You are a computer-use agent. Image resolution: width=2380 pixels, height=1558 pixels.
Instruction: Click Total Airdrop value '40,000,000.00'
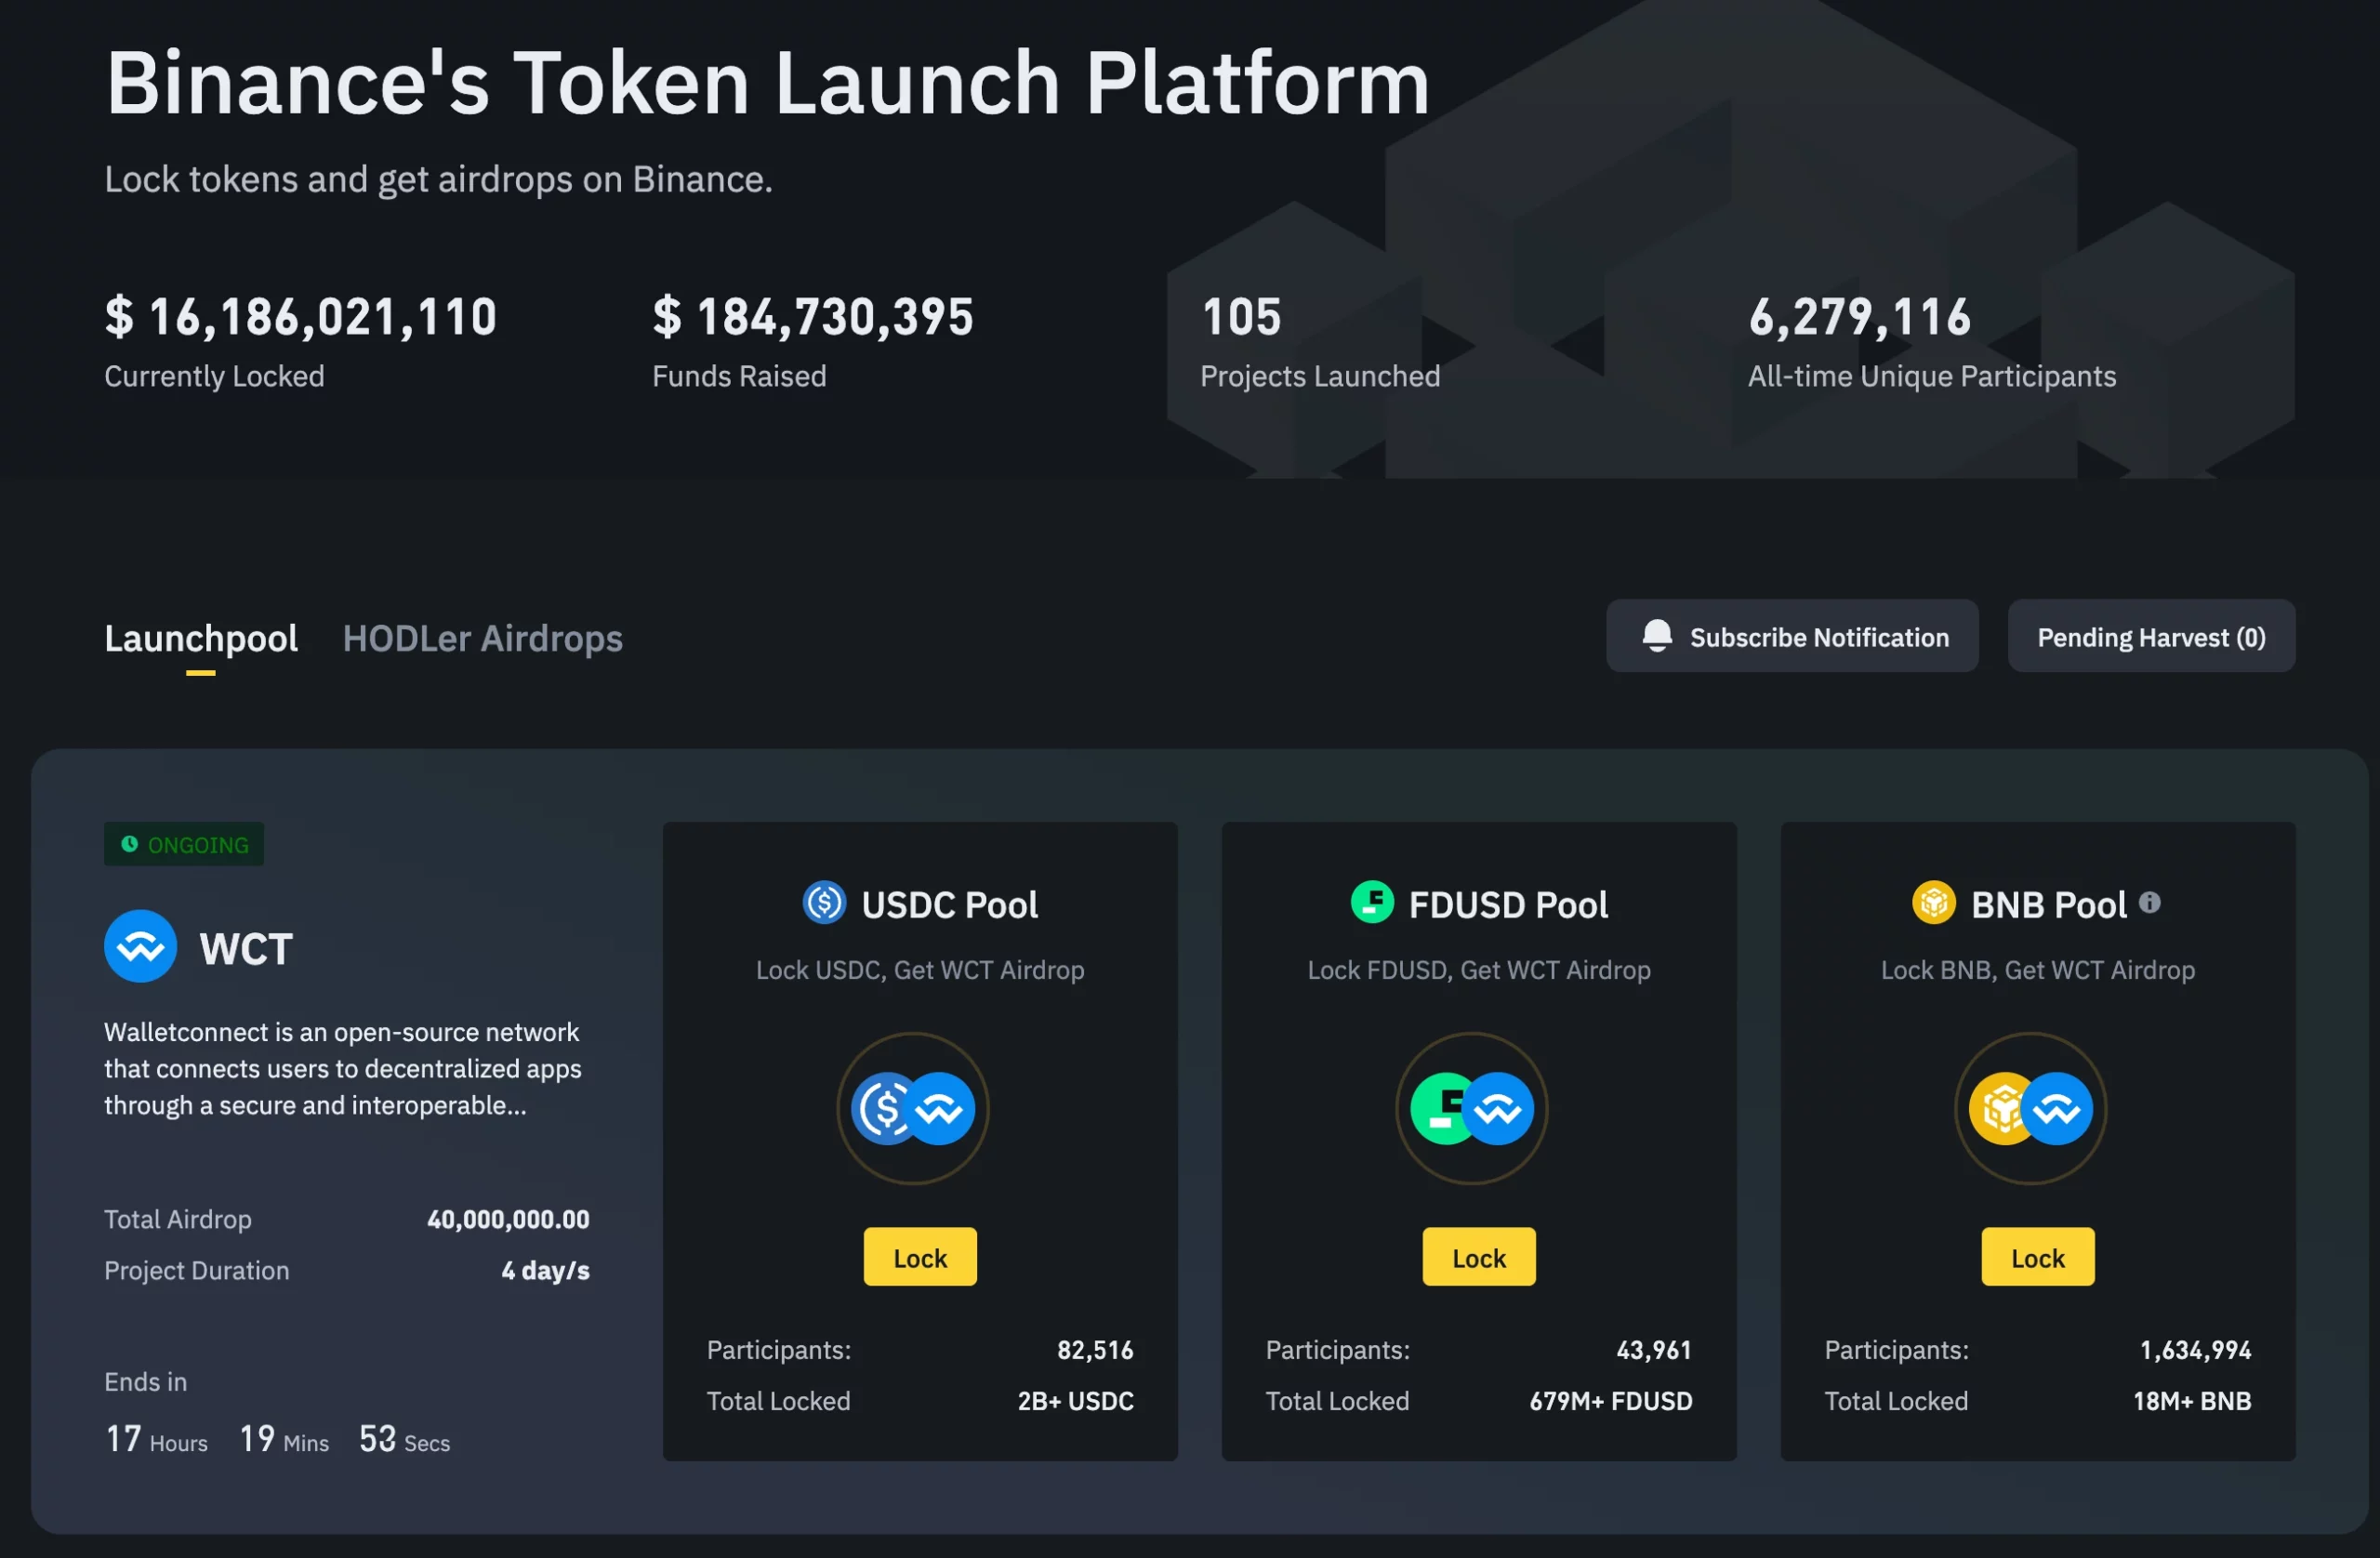tap(508, 1219)
